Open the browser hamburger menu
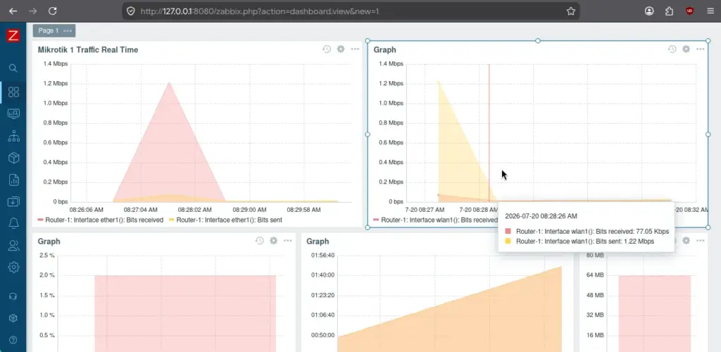The height and width of the screenshot is (352, 721). pyautogui.click(x=710, y=11)
